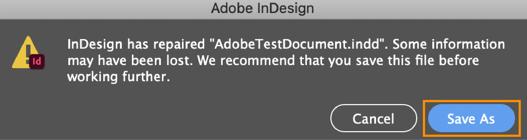Click the "may have been lost" text
Image resolution: width=527 pixels, height=140 pixels.
click(130, 61)
